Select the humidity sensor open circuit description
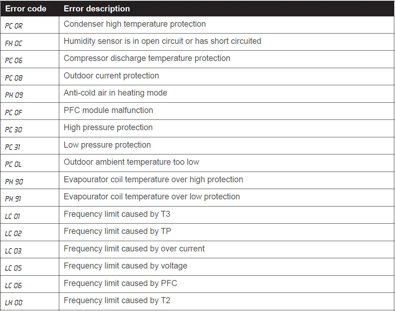This screenshot has height=311, width=395. pyautogui.click(x=162, y=41)
